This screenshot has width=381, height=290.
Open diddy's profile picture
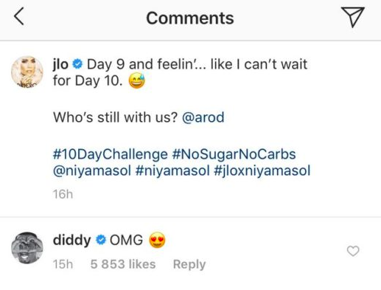pyautogui.click(x=27, y=248)
